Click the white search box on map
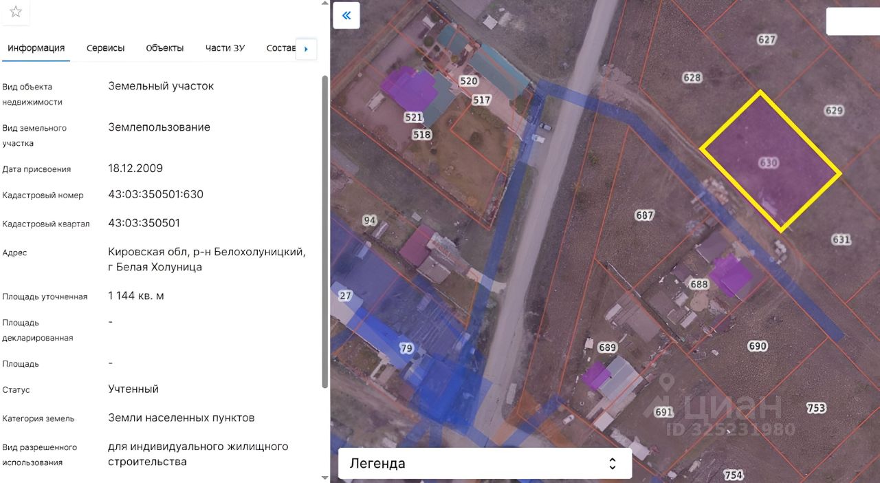 click(852, 21)
